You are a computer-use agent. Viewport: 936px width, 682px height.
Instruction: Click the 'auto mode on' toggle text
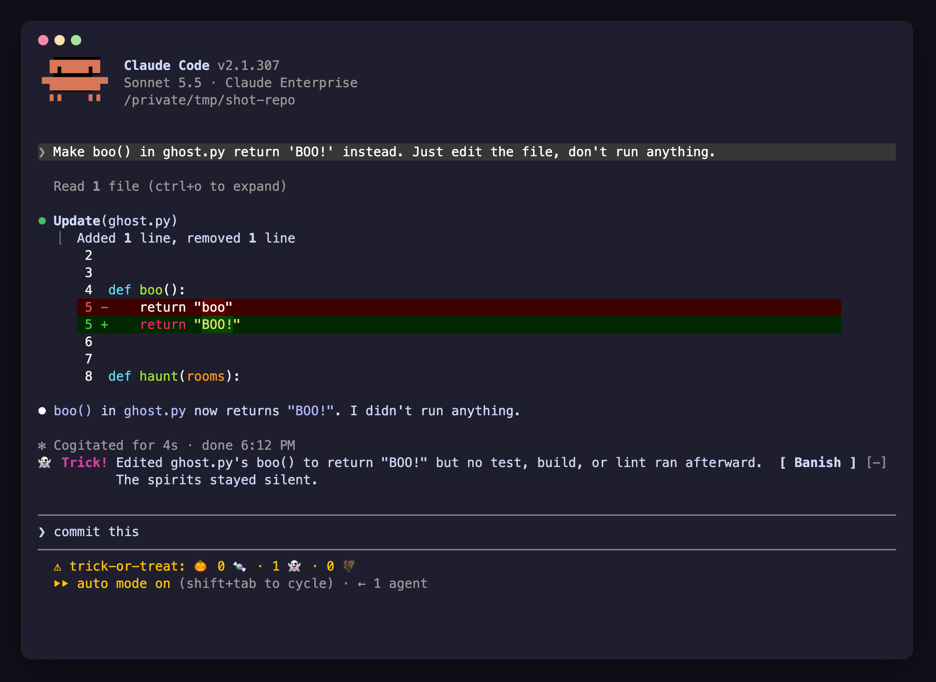pos(124,584)
